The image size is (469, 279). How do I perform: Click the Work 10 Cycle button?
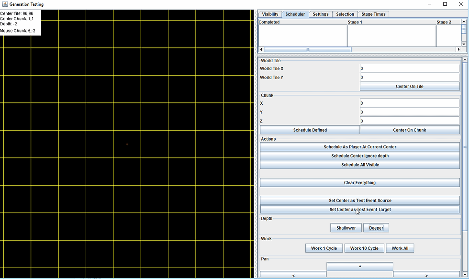(x=364, y=248)
